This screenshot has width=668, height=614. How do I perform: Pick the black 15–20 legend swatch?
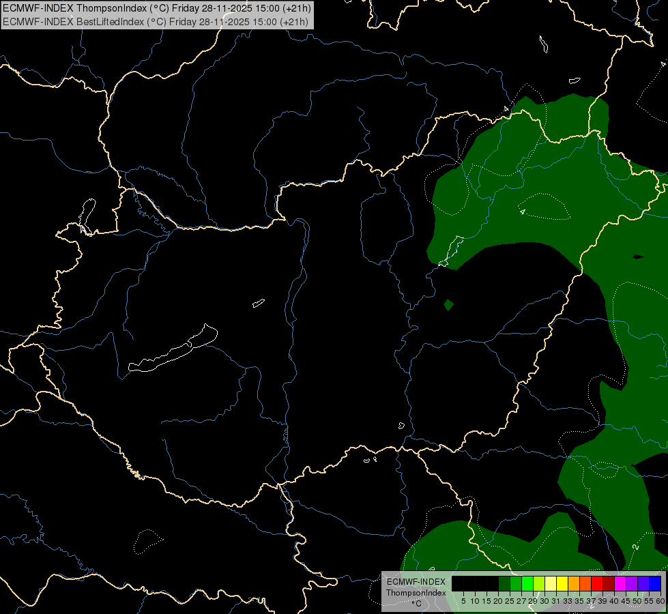point(493,583)
